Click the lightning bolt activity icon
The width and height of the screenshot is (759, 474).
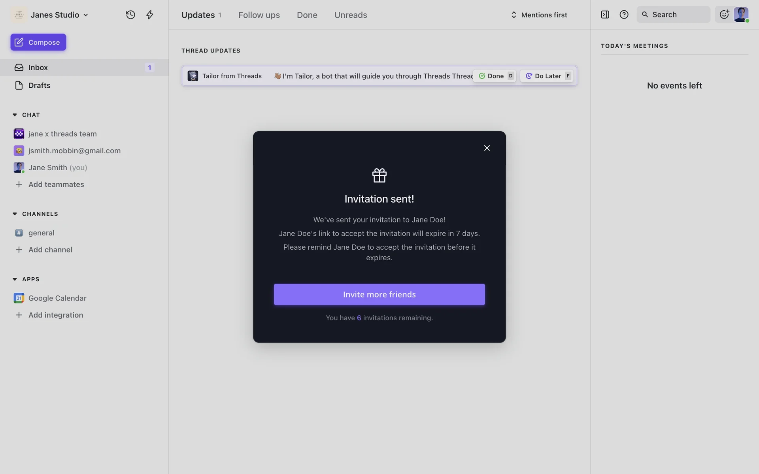[x=150, y=15]
